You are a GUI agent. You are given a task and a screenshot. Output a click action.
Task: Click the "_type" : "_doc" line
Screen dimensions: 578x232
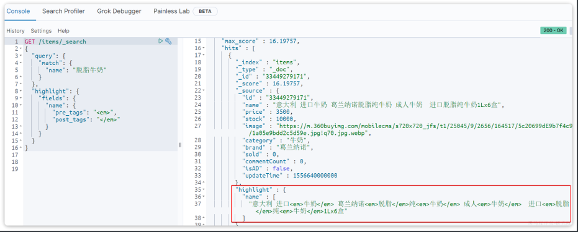click(x=264, y=69)
